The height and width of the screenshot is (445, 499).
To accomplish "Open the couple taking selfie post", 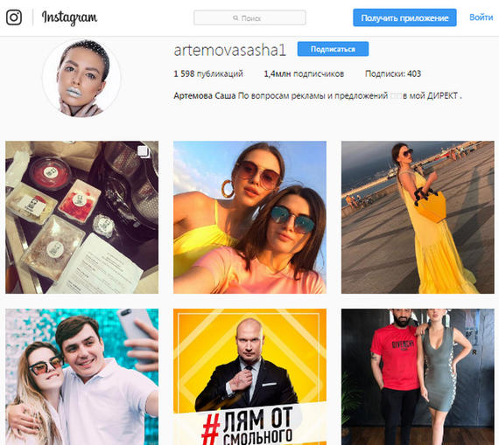I will (x=81, y=377).
